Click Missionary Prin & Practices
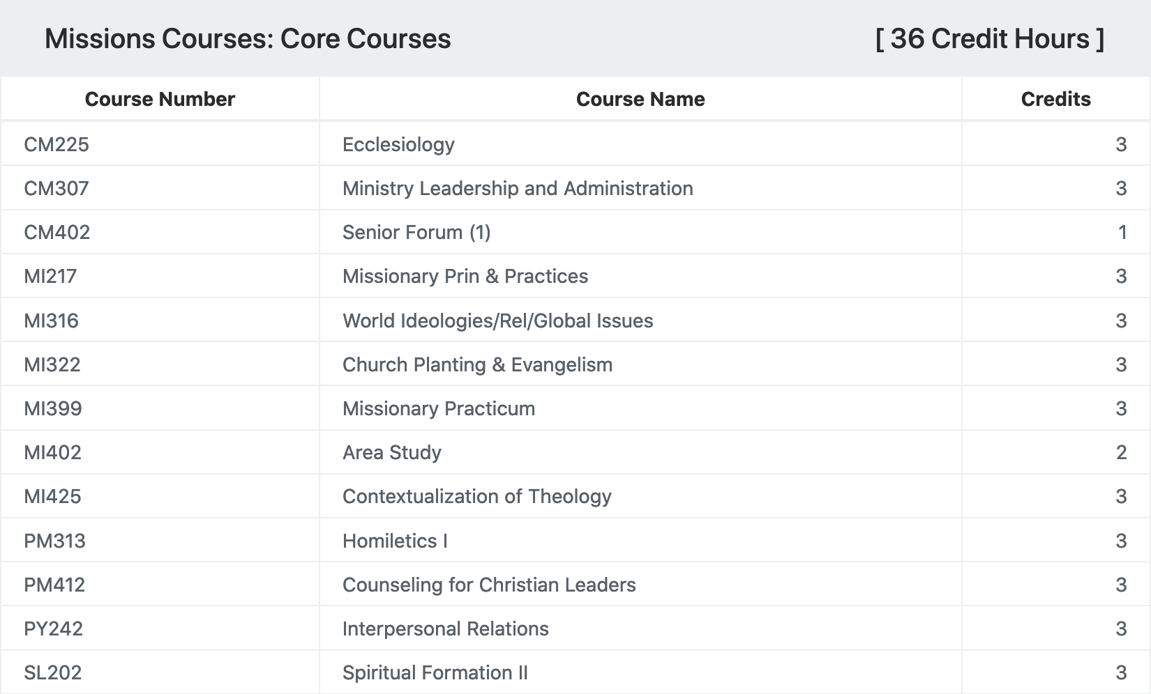Image resolution: width=1151 pixels, height=694 pixels. 465,276
